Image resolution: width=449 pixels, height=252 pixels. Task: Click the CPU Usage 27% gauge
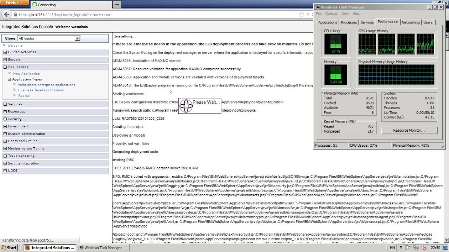[336, 44]
